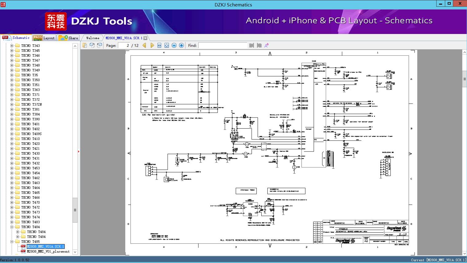Click the TECNO T343 folder icon

(x=18, y=46)
